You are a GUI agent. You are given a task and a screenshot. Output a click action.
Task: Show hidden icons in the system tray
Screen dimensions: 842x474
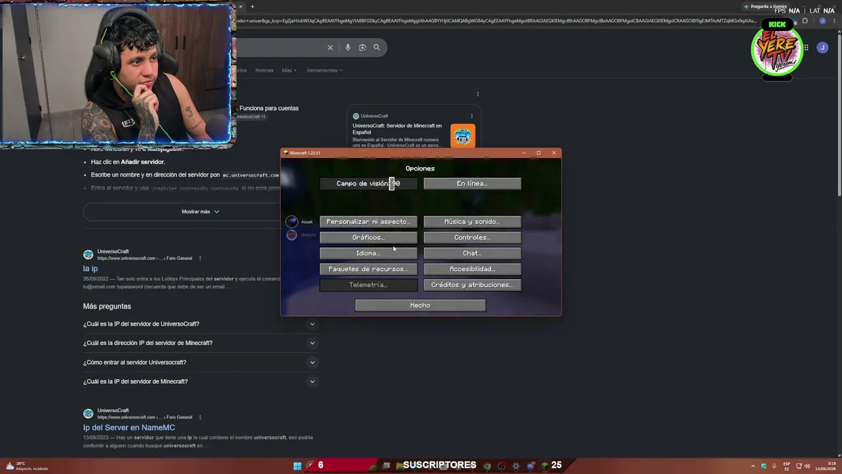[754, 466]
